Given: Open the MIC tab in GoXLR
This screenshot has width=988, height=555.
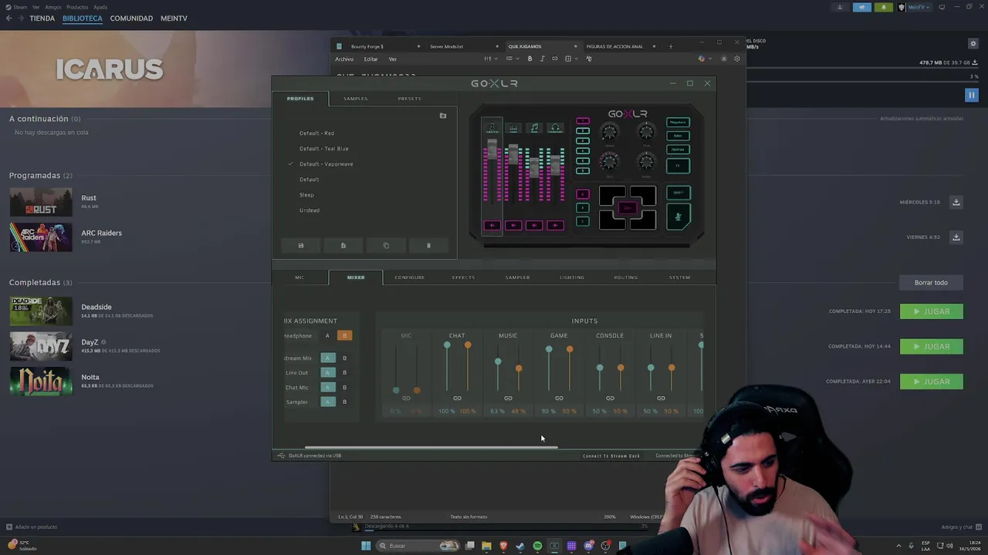Looking at the screenshot, I should coord(299,277).
